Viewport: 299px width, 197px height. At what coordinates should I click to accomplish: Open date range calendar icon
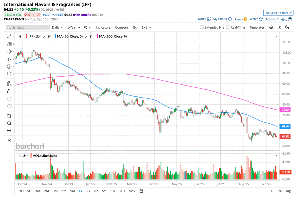pos(141,191)
